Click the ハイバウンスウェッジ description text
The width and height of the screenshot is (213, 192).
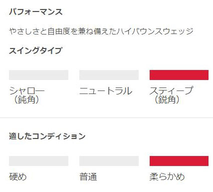tap(155, 31)
